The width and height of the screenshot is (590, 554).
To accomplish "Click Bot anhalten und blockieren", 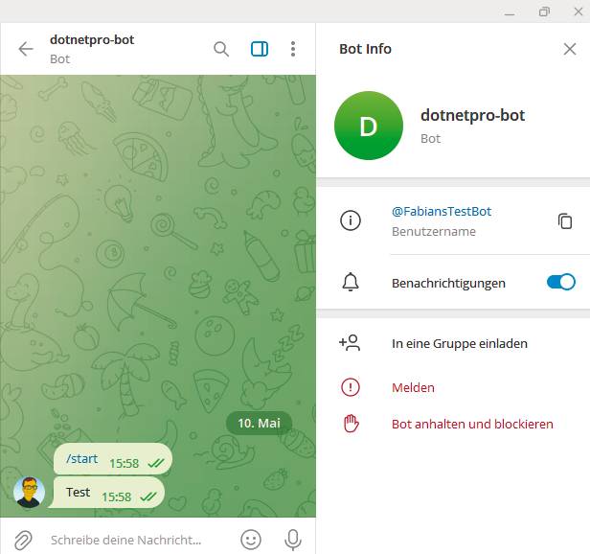I will (472, 424).
